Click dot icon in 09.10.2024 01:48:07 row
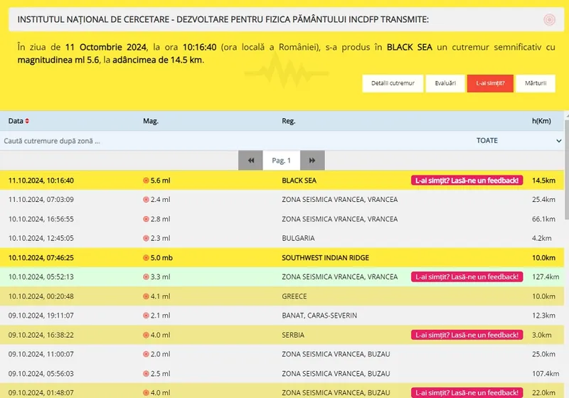 [x=146, y=392]
